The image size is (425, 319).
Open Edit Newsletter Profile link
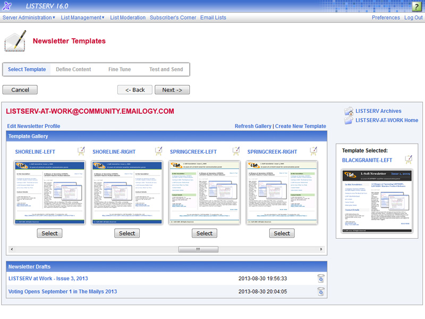click(33, 126)
